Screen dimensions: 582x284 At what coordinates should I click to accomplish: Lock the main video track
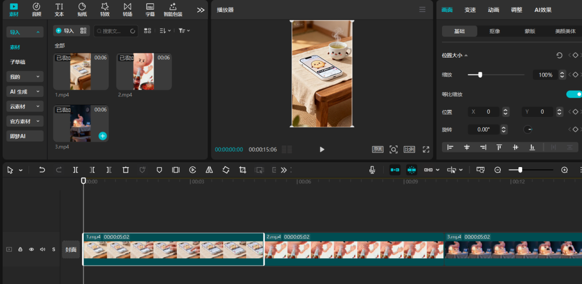click(x=20, y=250)
